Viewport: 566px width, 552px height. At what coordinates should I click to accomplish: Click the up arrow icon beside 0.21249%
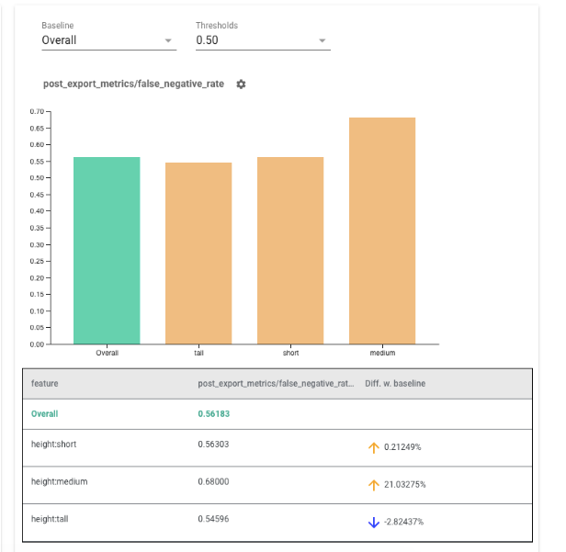tap(374, 447)
